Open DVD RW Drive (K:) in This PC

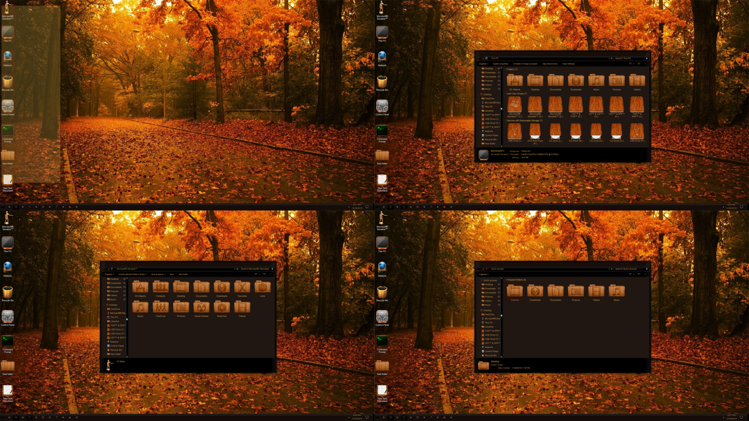(x=535, y=131)
